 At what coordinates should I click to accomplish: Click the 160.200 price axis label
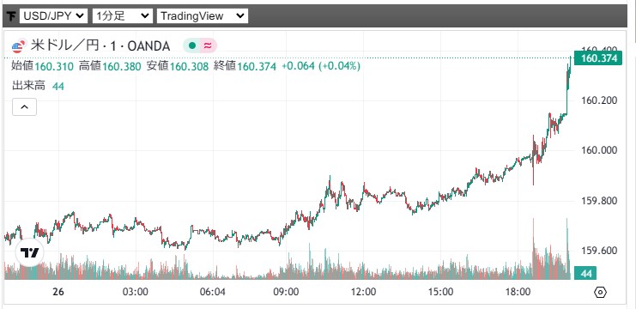[x=598, y=100]
